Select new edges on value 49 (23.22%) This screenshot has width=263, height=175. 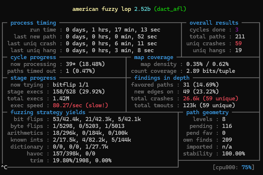click(x=201, y=92)
